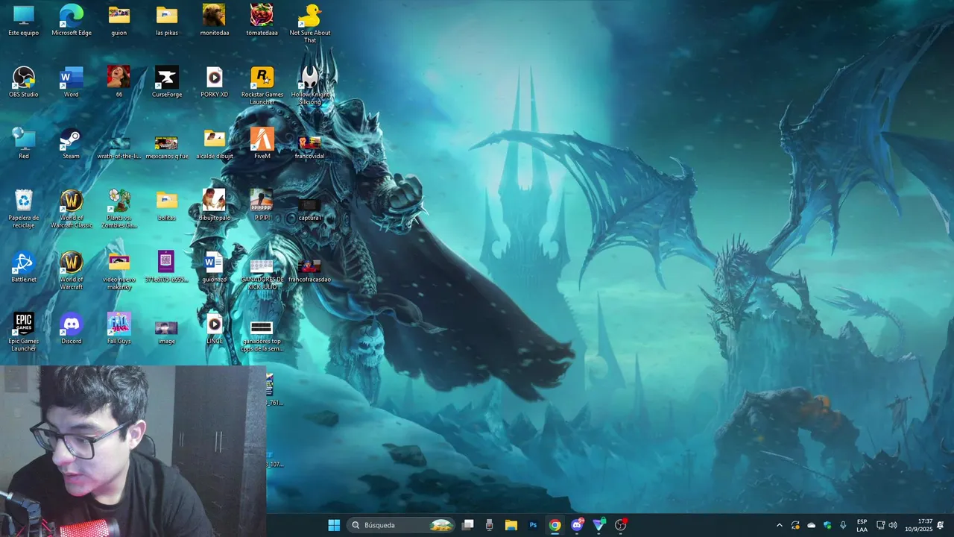Select the Red network icon

24,144
